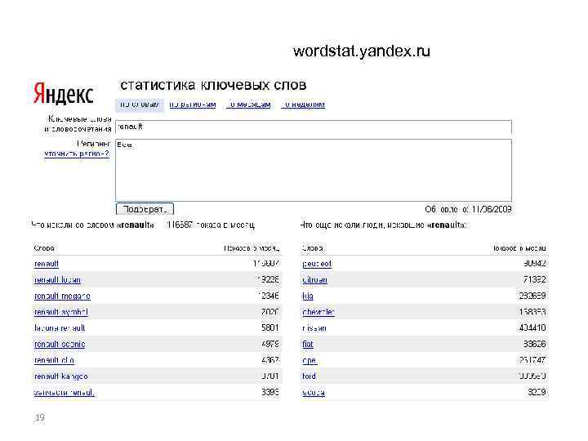588x441 pixels.
Task: Click the 'renault kangoo' row text
Action: click(x=60, y=376)
